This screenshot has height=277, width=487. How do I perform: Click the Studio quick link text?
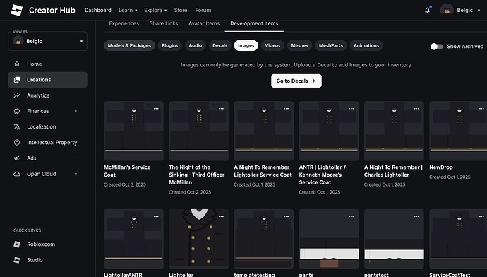pos(35,260)
